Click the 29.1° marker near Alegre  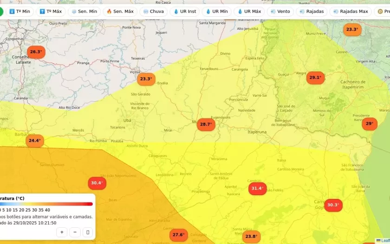point(315,78)
